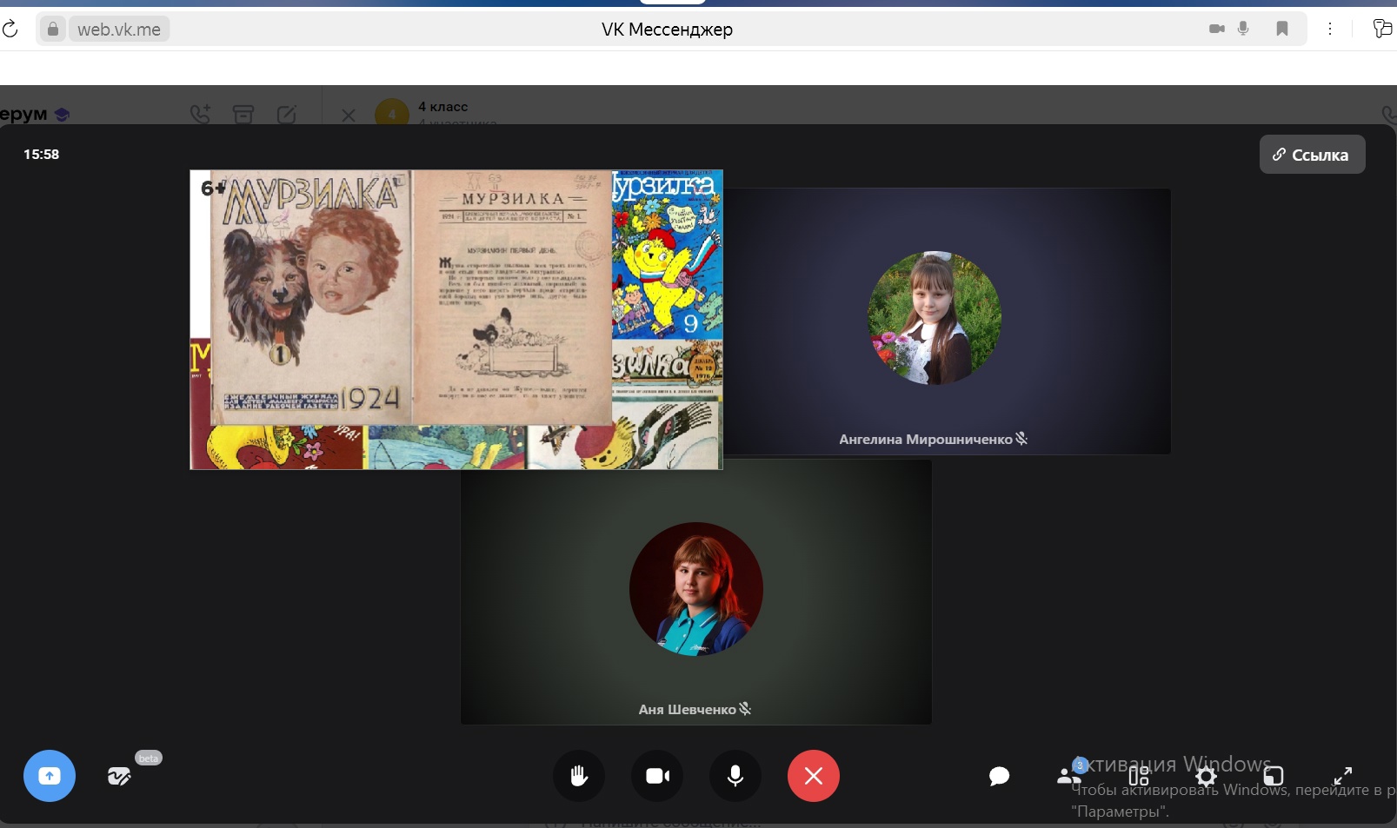Click the Аня Шевченко name label

pos(687,710)
